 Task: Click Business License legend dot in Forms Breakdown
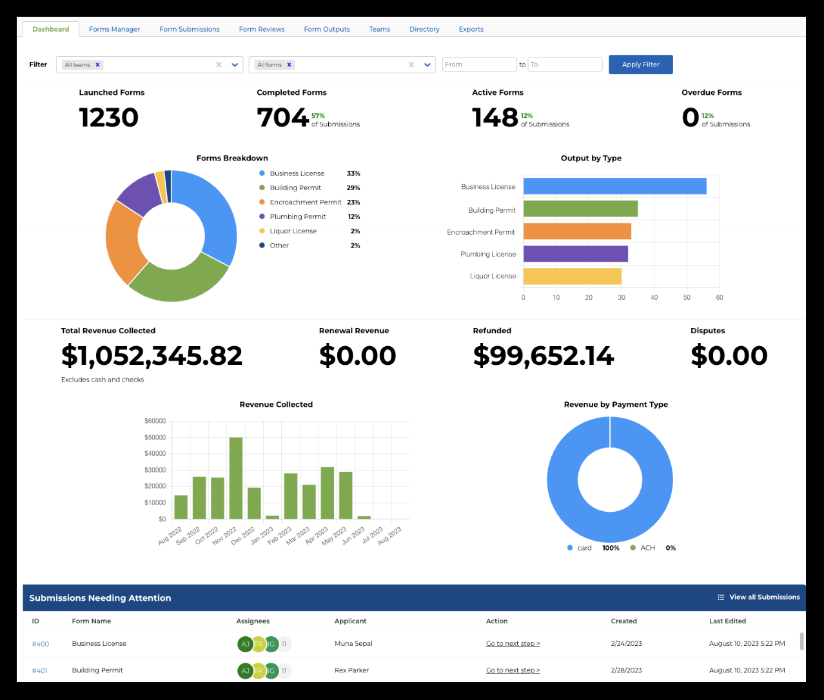262,173
